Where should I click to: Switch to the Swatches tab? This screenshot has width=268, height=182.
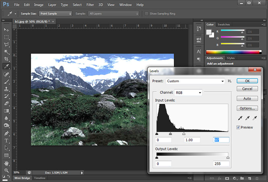click(x=224, y=24)
